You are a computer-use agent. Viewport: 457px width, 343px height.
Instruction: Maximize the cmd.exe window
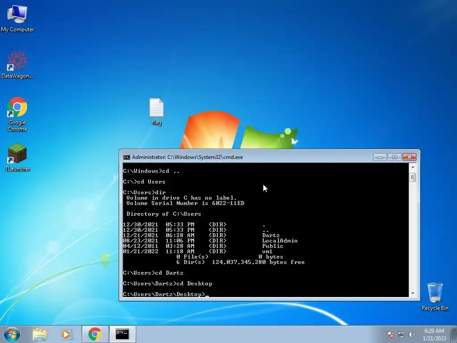pos(395,157)
